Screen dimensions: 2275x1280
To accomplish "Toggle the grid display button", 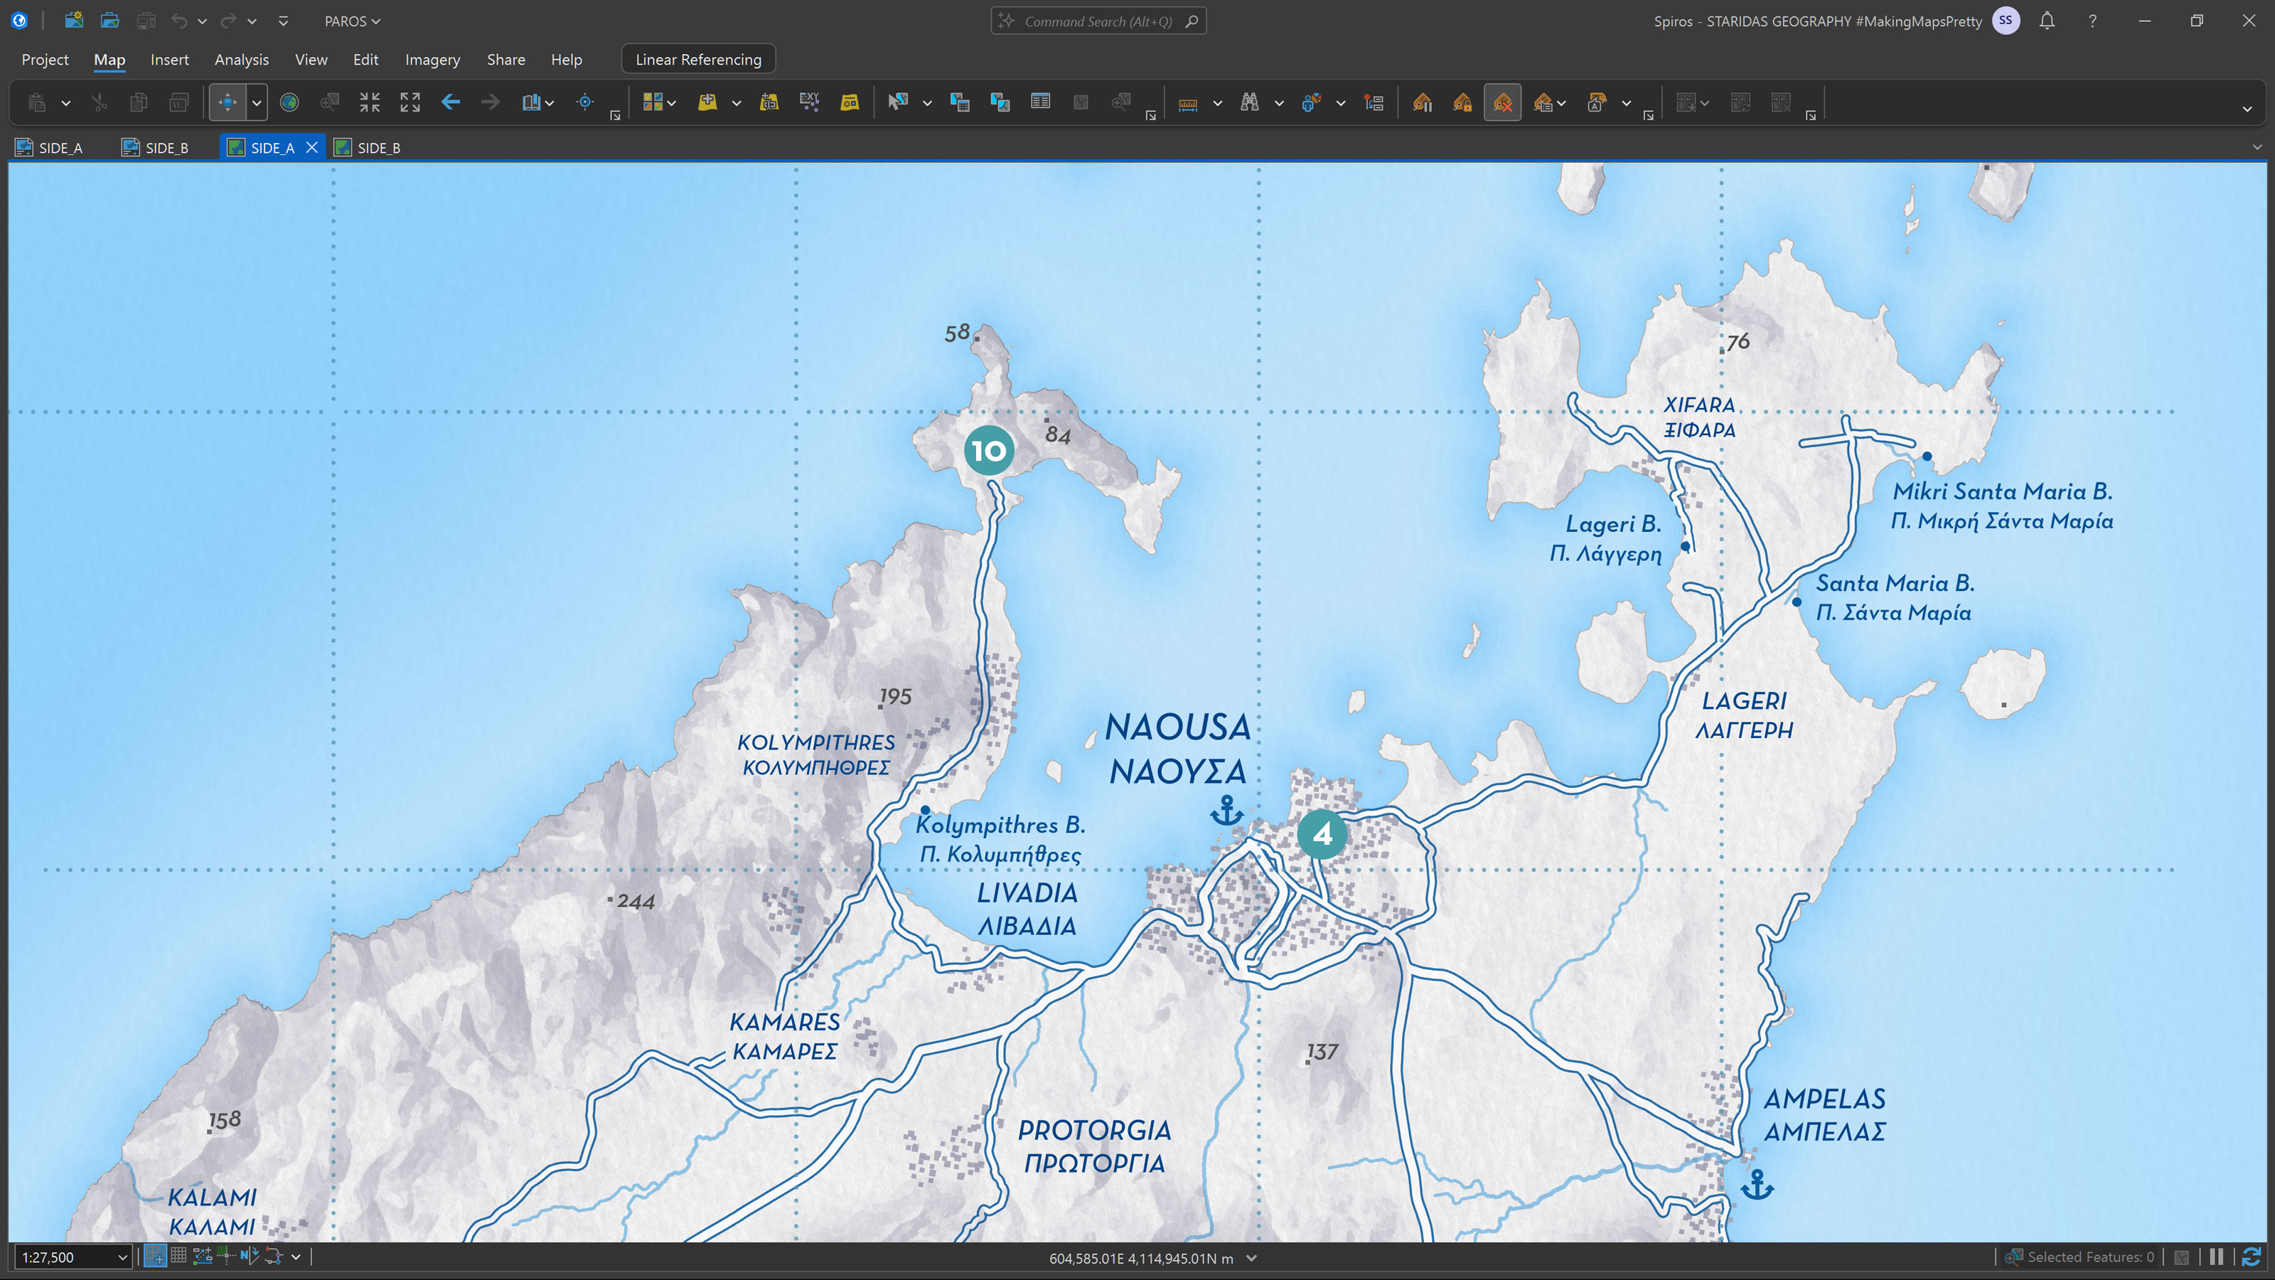I will point(178,1256).
